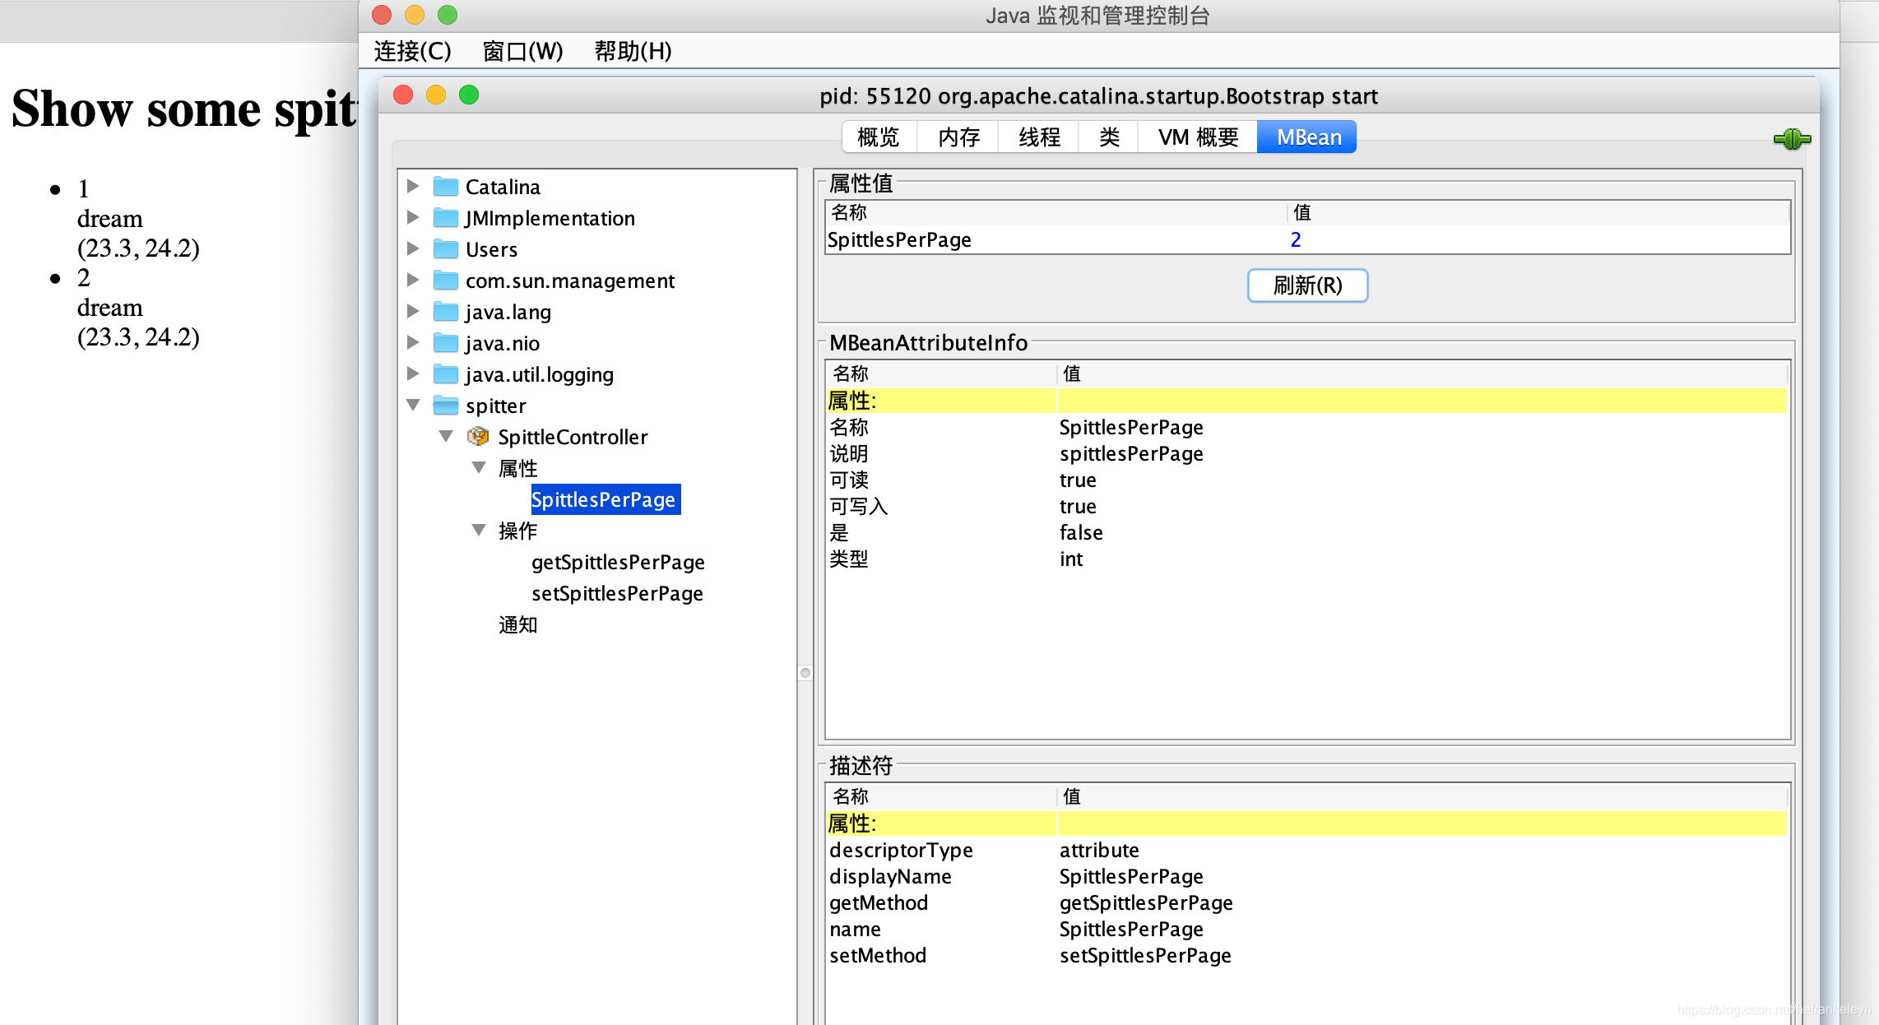Open the 连接(C) menu
This screenshot has width=1879, height=1025.
tap(411, 51)
